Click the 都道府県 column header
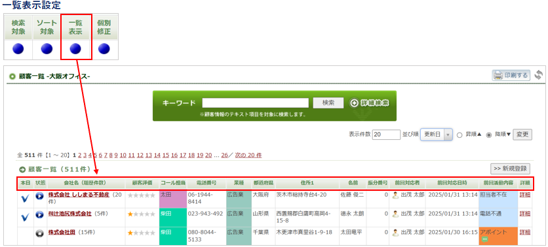This screenshot has width=548, height=247. (x=263, y=182)
